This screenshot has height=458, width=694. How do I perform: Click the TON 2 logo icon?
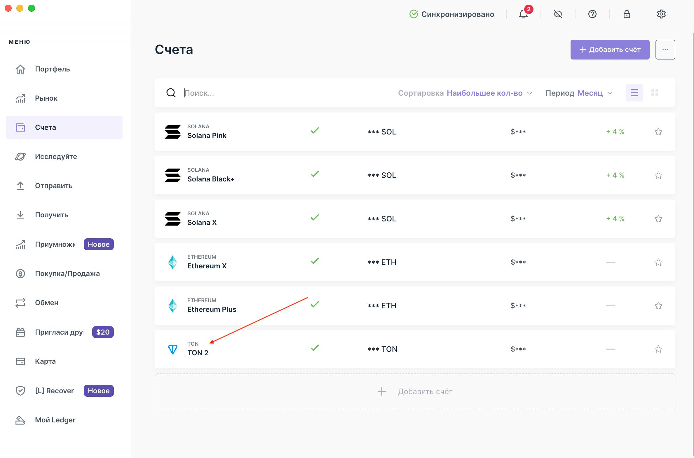pyautogui.click(x=173, y=349)
